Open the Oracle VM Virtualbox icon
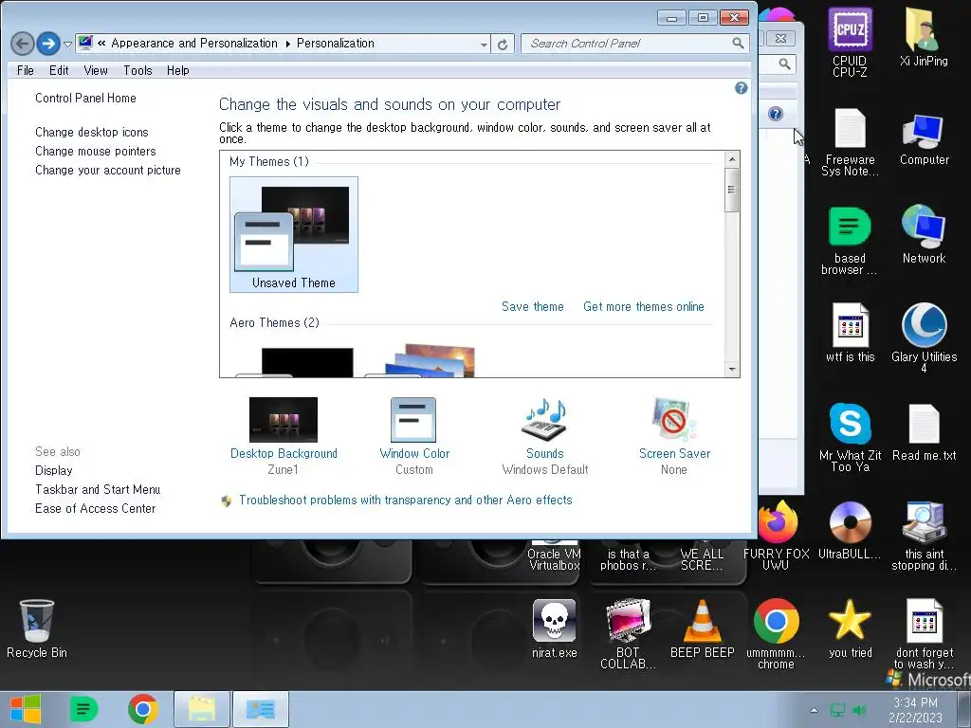971x728 pixels. pos(554,554)
